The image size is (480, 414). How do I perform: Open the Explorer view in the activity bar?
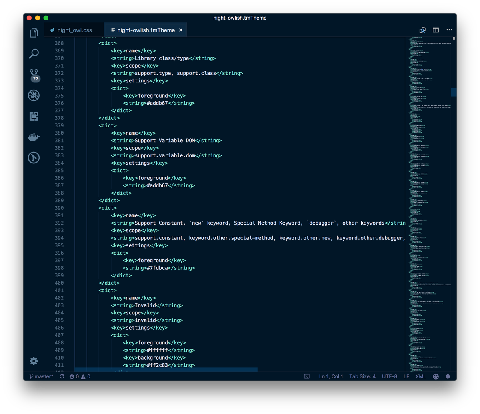pyautogui.click(x=34, y=32)
